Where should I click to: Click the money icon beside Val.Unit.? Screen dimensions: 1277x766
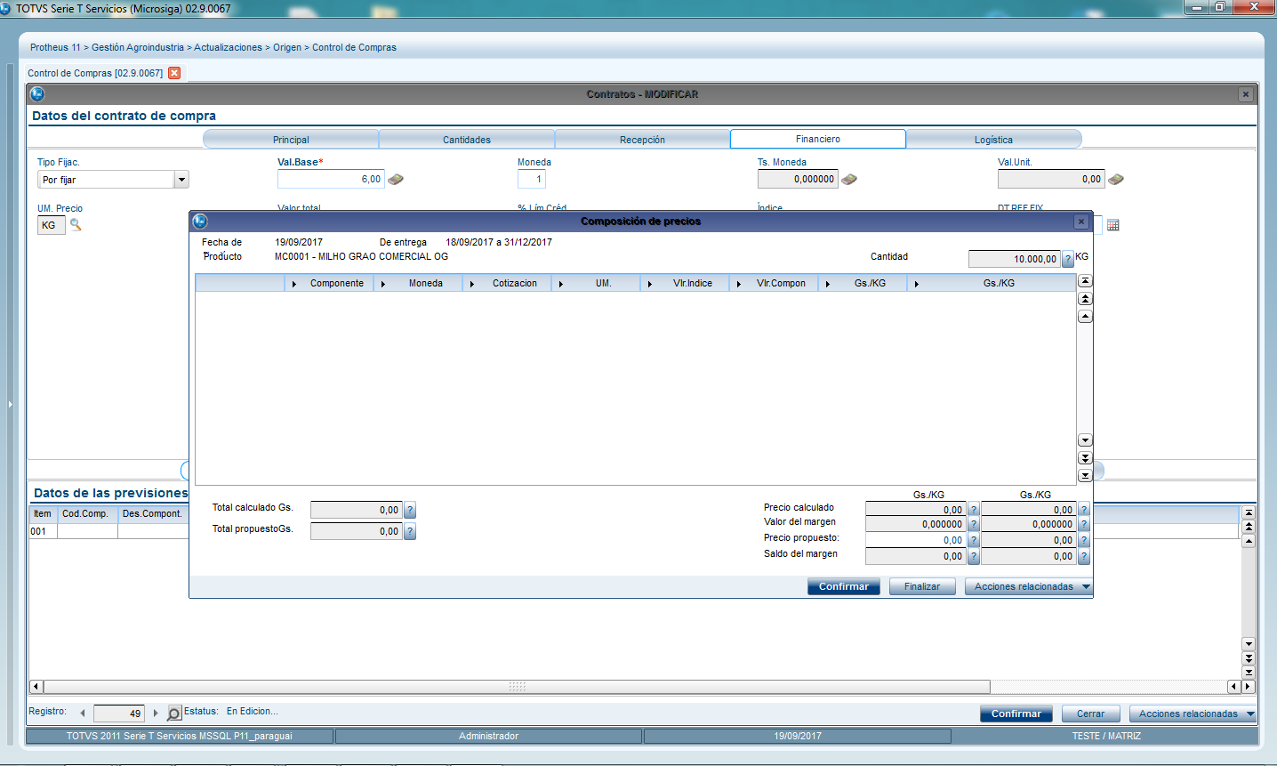click(1116, 179)
